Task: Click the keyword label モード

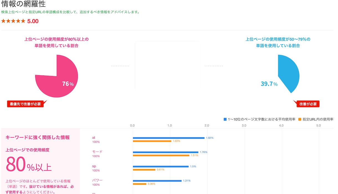Action: (97, 152)
